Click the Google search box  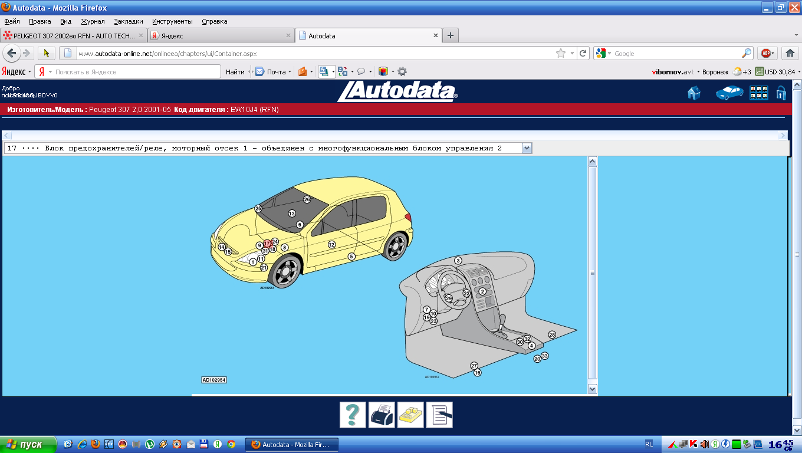676,53
